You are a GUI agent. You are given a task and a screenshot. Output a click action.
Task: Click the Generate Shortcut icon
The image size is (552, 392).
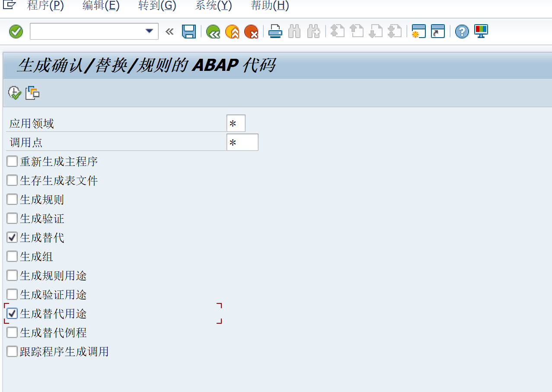(438, 32)
